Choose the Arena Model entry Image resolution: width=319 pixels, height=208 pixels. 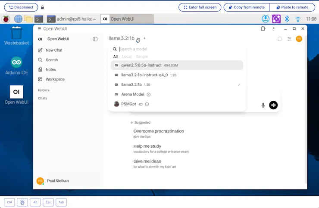(177, 94)
